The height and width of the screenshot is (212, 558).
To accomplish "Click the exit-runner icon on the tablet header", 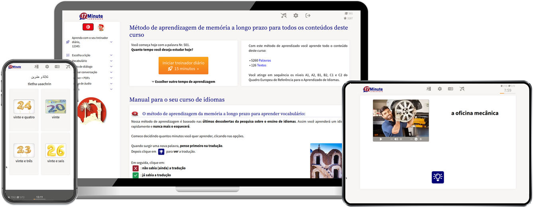I will 428,89.
